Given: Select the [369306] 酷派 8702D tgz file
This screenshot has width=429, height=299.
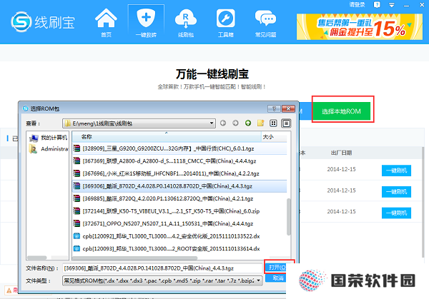Looking at the screenshot, I should point(179,186).
